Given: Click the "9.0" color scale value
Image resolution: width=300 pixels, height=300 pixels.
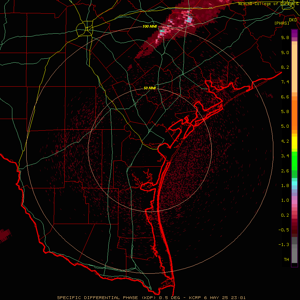Looking at the screenshot, I should point(285,52).
